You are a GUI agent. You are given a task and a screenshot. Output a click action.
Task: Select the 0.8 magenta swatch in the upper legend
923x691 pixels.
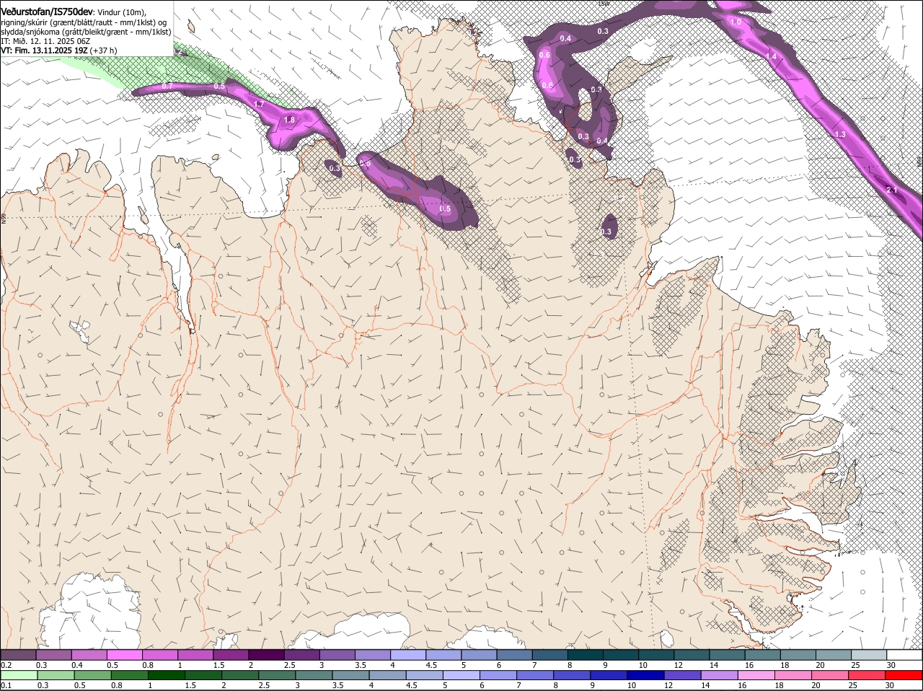pyautogui.click(x=159, y=655)
